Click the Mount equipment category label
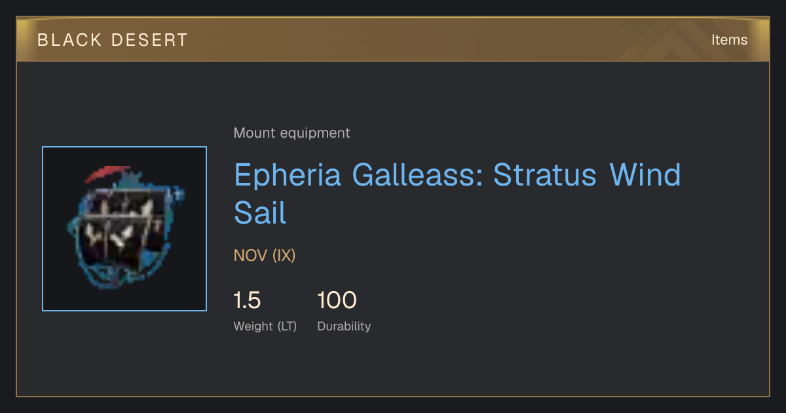The height and width of the screenshot is (413, 786). pos(291,133)
